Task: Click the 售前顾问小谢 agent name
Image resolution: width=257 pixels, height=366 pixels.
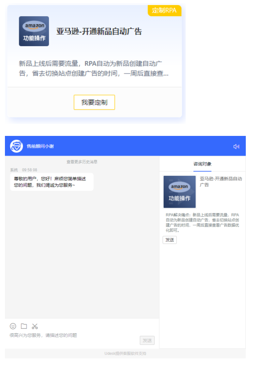Action: (x=40, y=146)
